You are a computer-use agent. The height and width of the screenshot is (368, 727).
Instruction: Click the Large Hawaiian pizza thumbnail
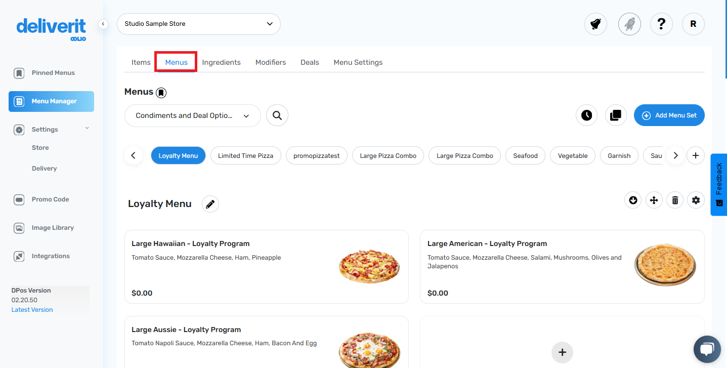coord(369,266)
